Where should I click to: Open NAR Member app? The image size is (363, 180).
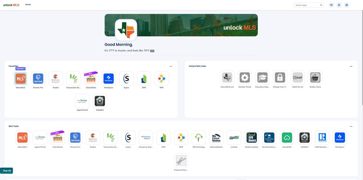pos(322,138)
